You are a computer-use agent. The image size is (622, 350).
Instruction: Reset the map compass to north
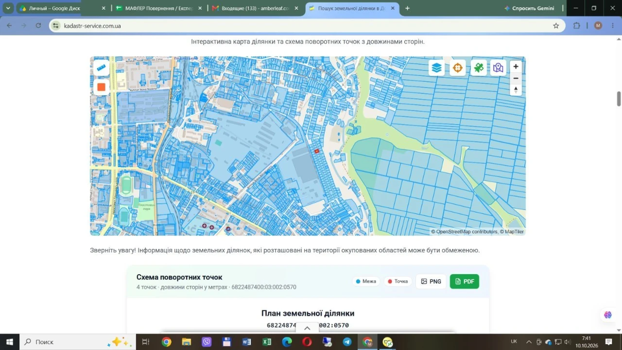(x=516, y=90)
